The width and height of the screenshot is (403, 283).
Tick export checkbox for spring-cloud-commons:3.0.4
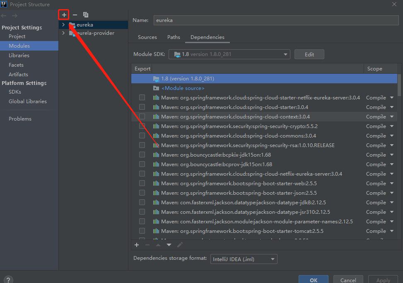click(142, 135)
